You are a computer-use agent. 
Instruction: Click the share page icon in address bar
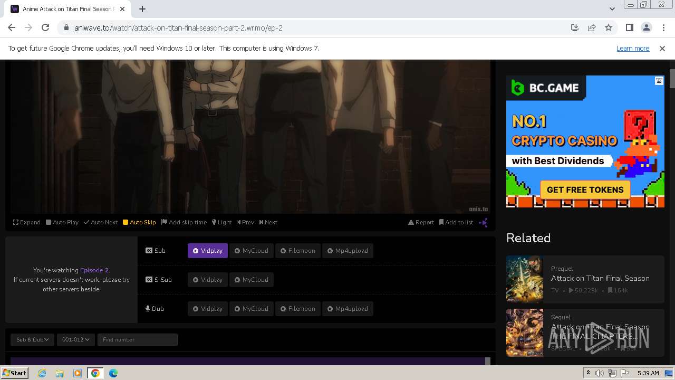[x=592, y=27]
